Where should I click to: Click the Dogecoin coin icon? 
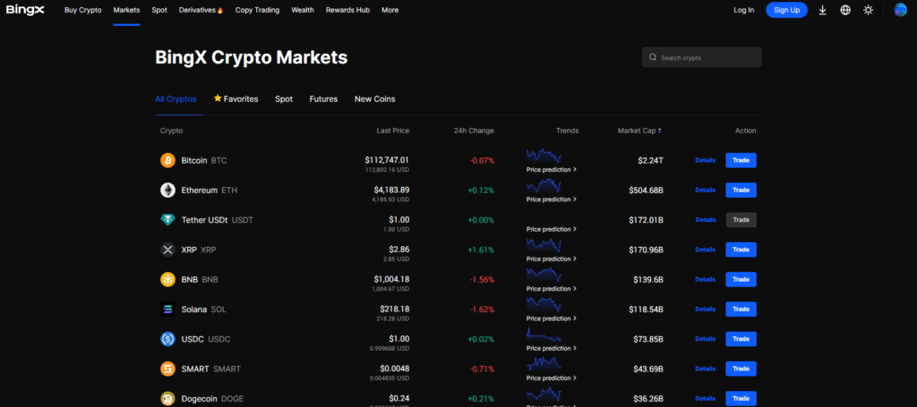[167, 399]
